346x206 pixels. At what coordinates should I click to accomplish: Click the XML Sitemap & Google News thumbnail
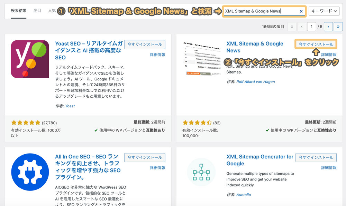pos(201,59)
